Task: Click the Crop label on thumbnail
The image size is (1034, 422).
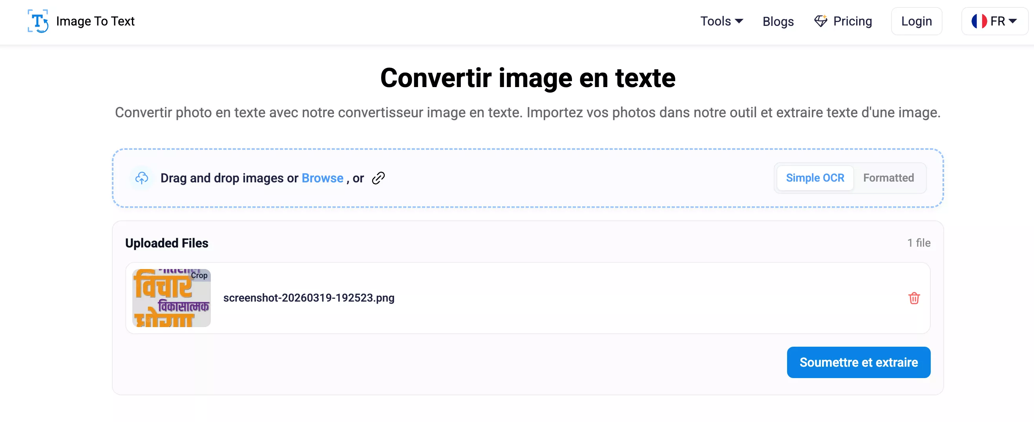Action: 199,275
